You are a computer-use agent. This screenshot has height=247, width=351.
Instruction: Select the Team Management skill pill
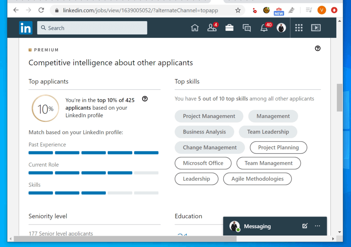(x=269, y=163)
